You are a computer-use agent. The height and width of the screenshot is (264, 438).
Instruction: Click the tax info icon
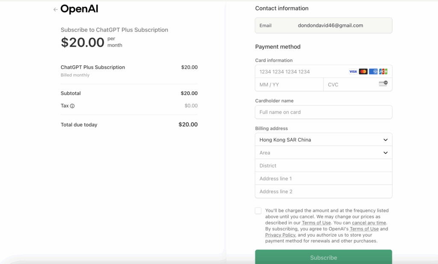(x=72, y=106)
